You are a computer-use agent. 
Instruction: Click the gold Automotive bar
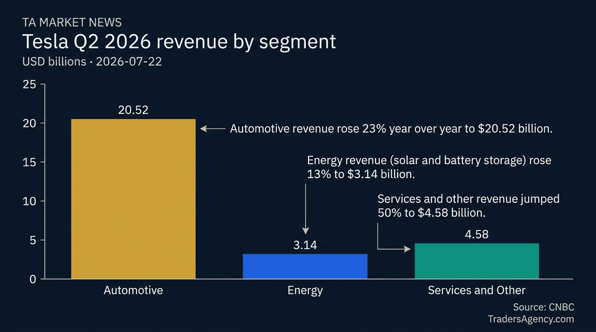coord(133,199)
